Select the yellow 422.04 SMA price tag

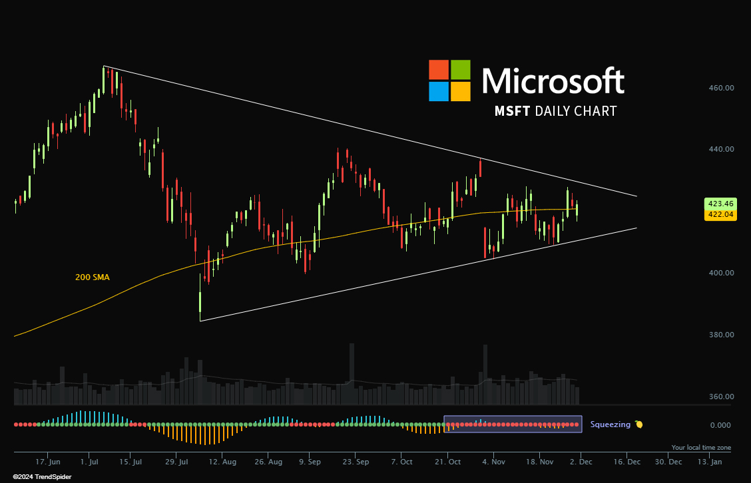click(720, 214)
